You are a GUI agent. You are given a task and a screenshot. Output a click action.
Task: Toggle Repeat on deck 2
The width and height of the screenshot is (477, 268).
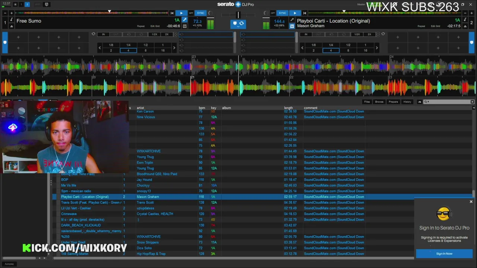click(x=421, y=26)
